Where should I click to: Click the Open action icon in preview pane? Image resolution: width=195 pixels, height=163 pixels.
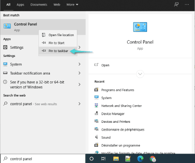(96, 65)
